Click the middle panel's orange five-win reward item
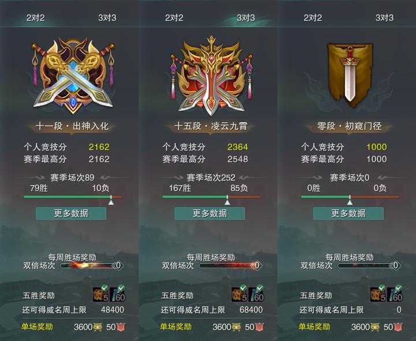The image size is (416, 341). point(240,294)
